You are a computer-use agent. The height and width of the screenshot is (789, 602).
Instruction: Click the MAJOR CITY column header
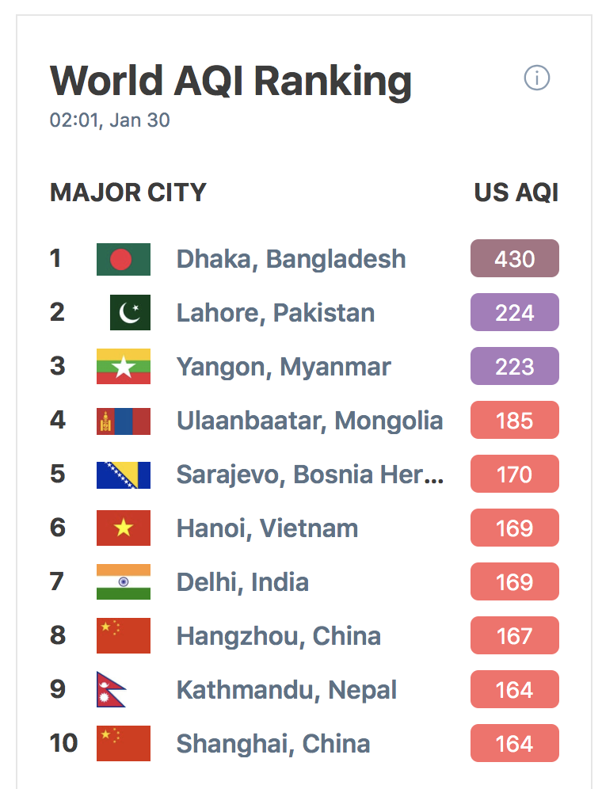(x=128, y=192)
